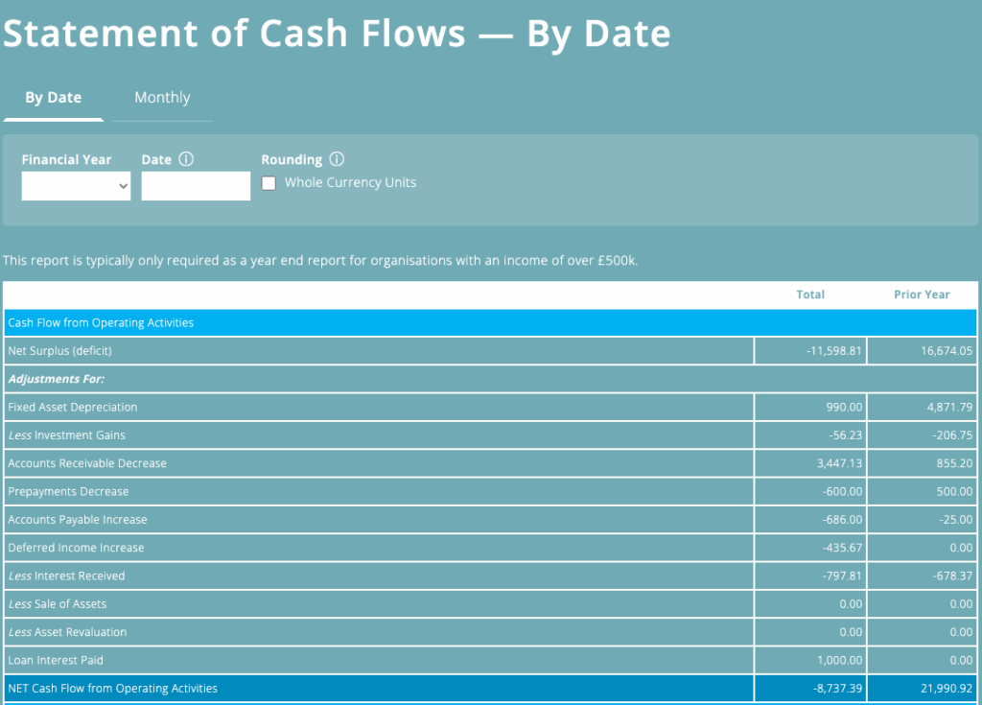The width and height of the screenshot is (982, 705).
Task: Click the Deferred Income Increase row
Action: (x=288, y=548)
